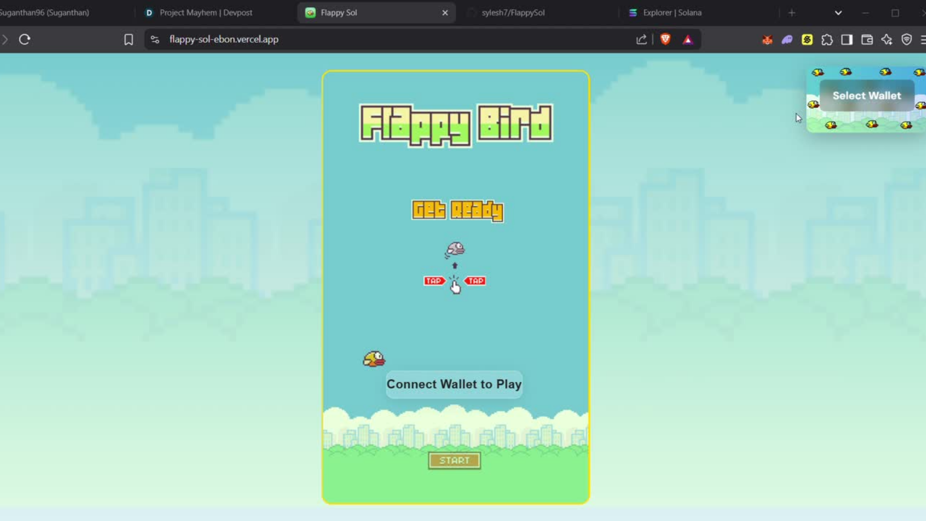The height and width of the screenshot is (521, 926).
Task: Toggle the sidebar panel
Action: point(847,40)
